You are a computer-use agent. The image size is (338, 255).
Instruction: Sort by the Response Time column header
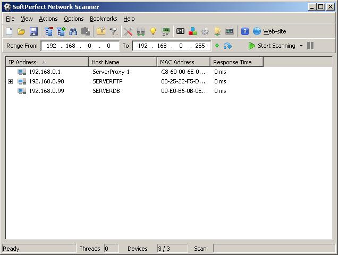pyautogui.click(x=236, y=62)
